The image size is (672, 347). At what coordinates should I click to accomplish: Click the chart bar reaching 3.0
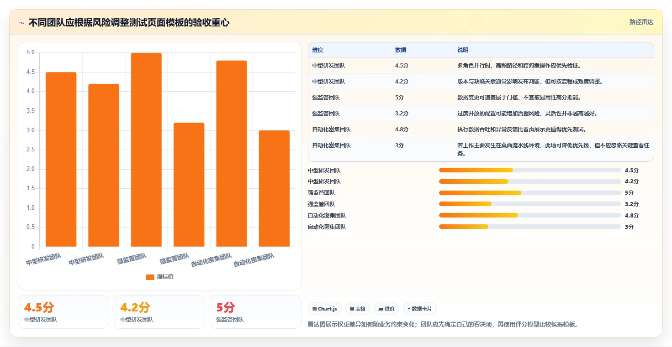tap(274, 189)
